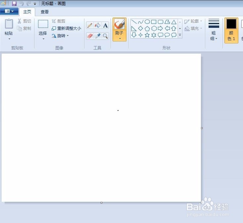Select the Eraser tool
243x223 pixels.
pyautogui.click(x=90, y=36)
